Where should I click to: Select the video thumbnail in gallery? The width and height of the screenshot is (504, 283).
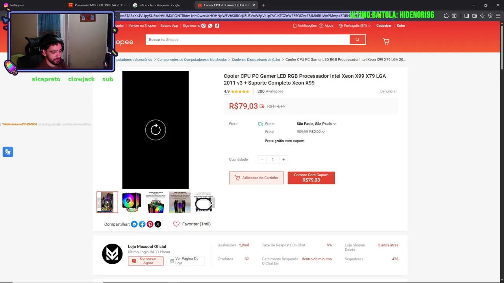point(107,202)
